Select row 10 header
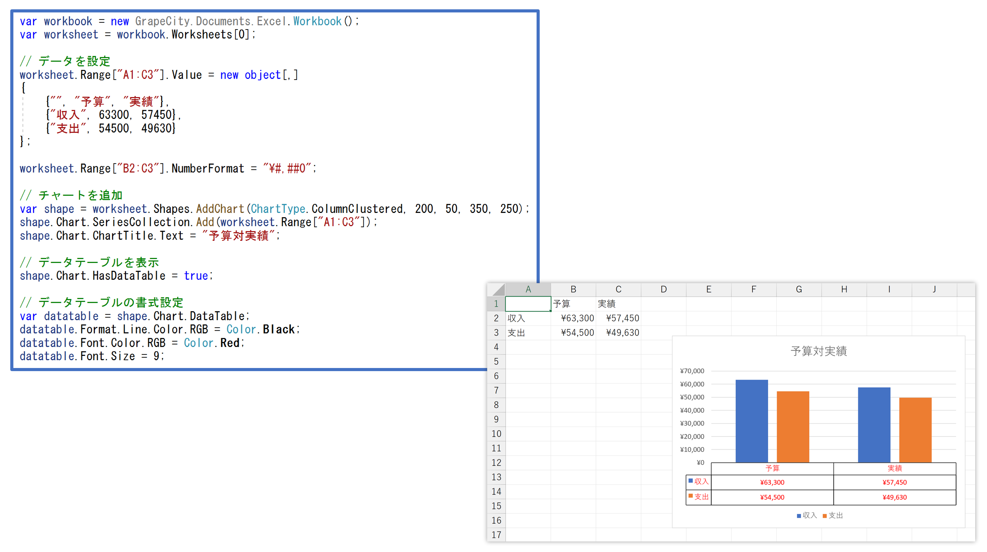 (x=496, y=434)
